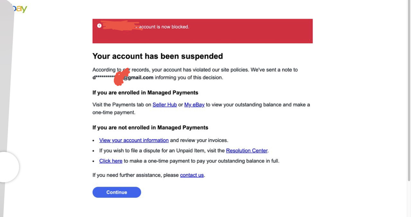
Task: Click the If you are enrolled in Managed Payments heading
Action: (145, 92)
